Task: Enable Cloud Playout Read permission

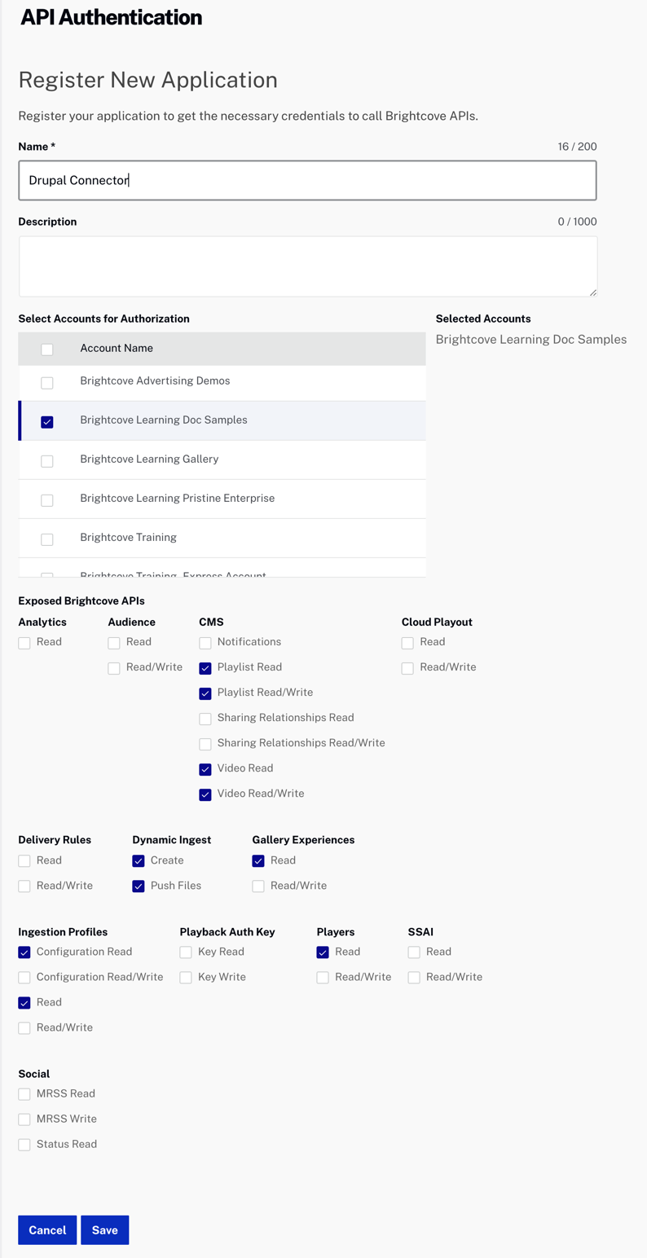Action: pos(407,643)
